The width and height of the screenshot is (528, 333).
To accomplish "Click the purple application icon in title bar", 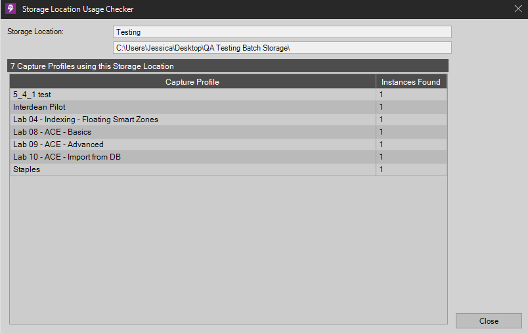I will [11, 9].
